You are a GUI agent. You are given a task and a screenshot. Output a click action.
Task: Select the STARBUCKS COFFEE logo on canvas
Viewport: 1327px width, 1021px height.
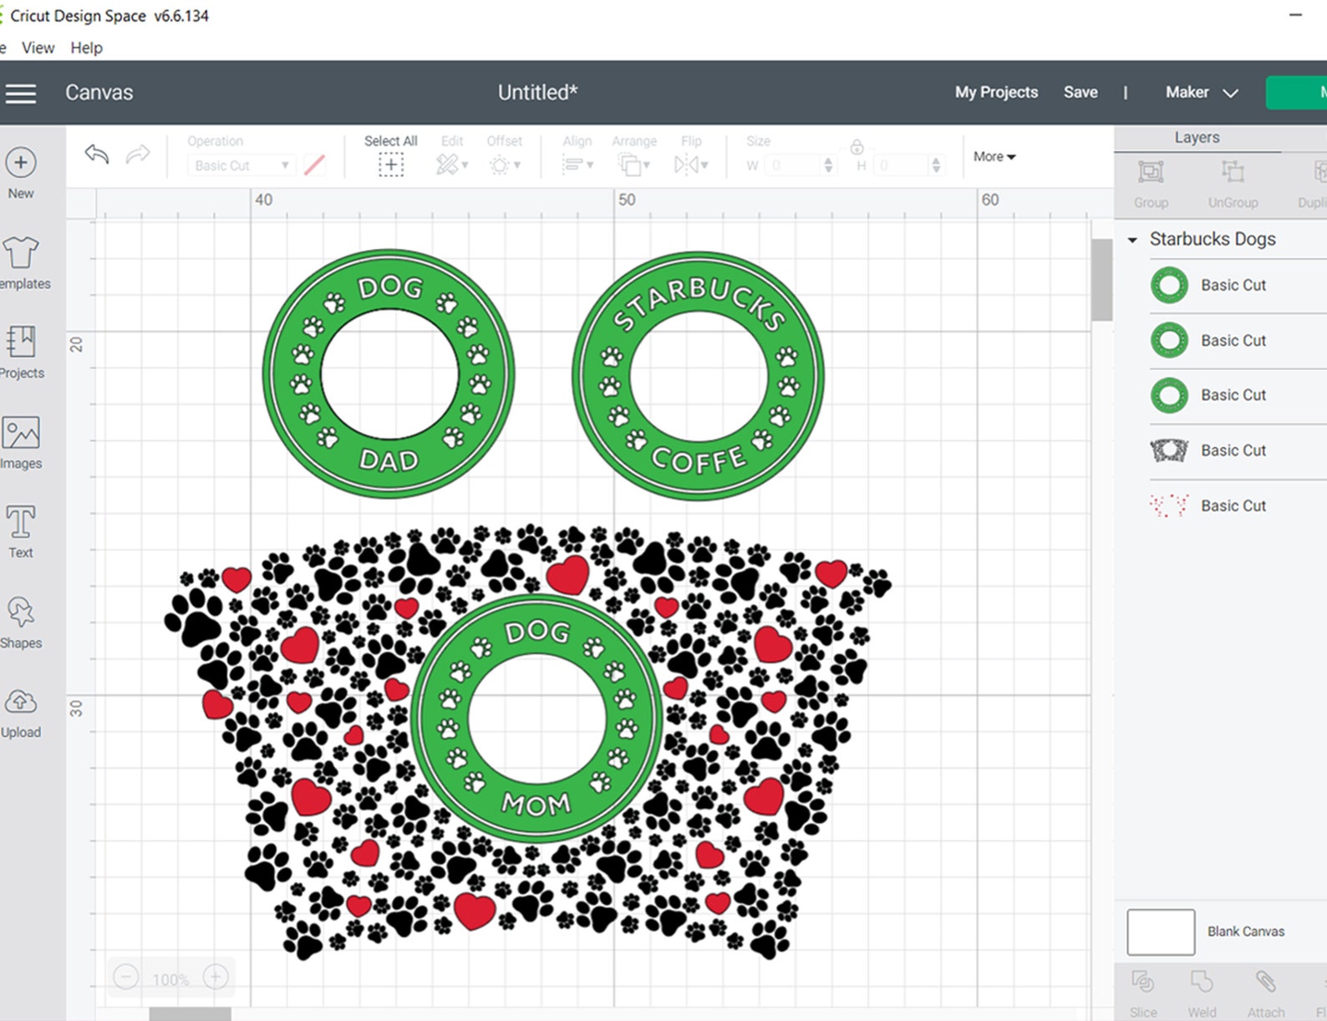click(x=699, y=376)
